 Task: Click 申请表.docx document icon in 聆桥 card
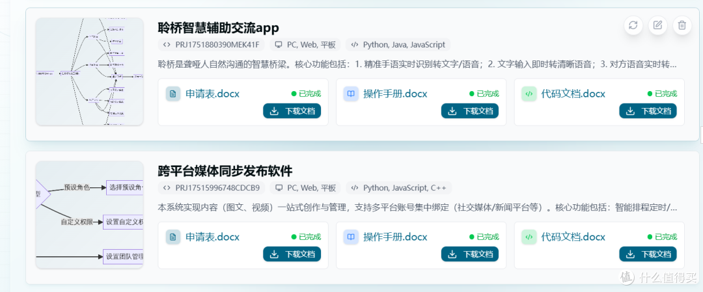click(173, 94)
